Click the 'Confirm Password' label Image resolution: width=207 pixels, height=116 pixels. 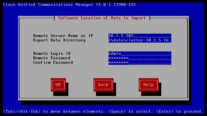point(53,62)
